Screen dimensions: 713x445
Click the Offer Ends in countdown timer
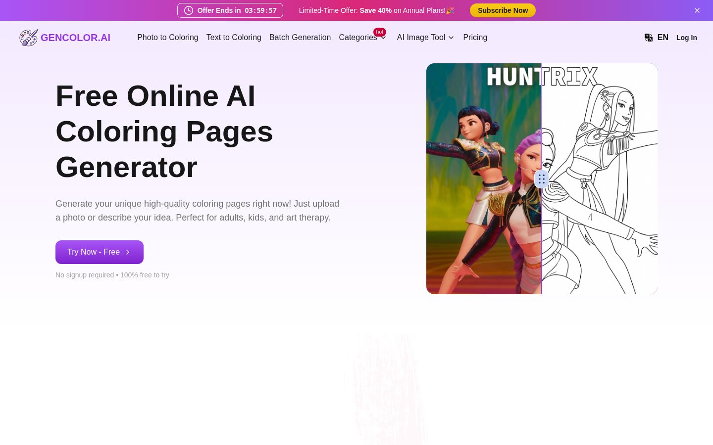pos(230,10)
